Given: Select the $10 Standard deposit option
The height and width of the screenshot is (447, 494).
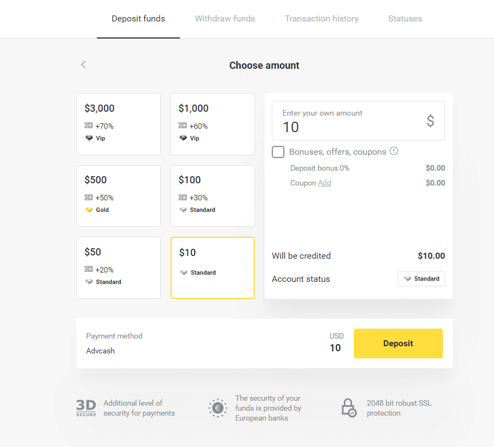Looking at the screenshot, I should point(212,268).
